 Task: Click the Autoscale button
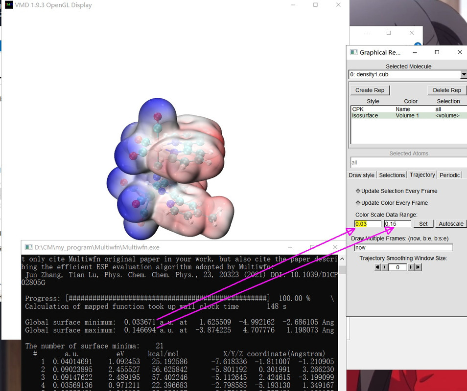[x=451, y=224]
